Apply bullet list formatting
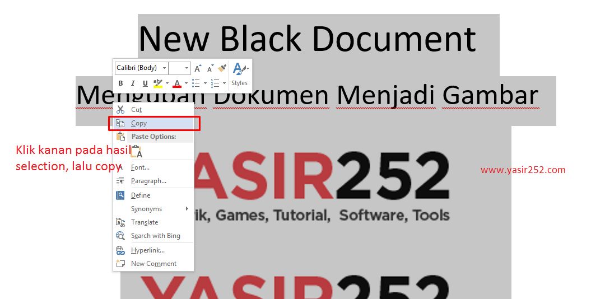The width and height of the screenshot is (605, 299). 196,83
